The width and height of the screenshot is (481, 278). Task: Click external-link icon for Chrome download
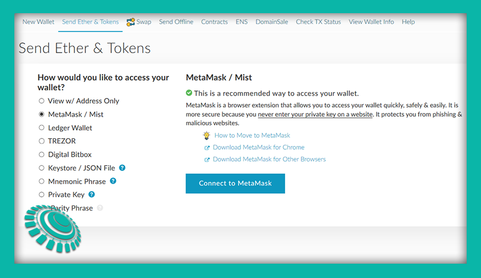207,148
